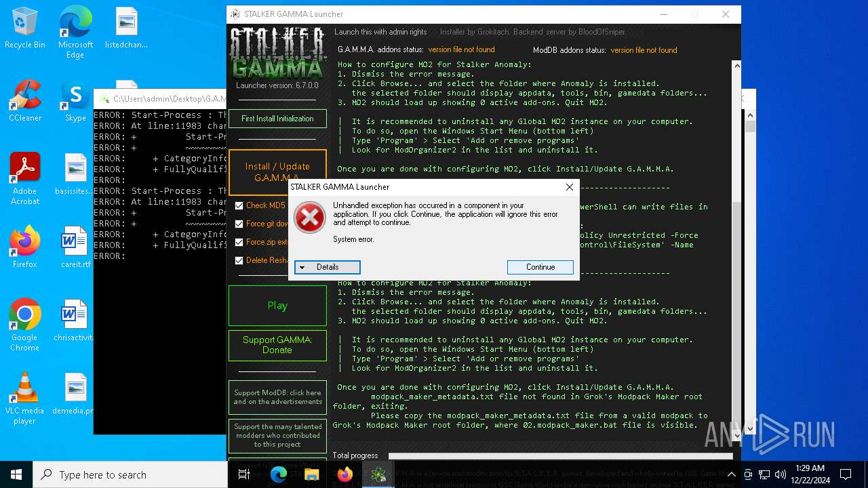This screenshot has width=868, height=488.
Task: Click the taskbar clock 1:29 AM
Action: [x=809, y=474]
